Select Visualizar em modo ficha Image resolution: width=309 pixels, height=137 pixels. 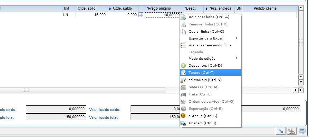coord(211,45)
